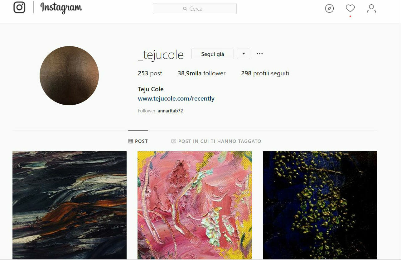The height and width of the screenshot is (260, 401).
Task: Open the pink and yellow painting post
Action: click(195, 205)
